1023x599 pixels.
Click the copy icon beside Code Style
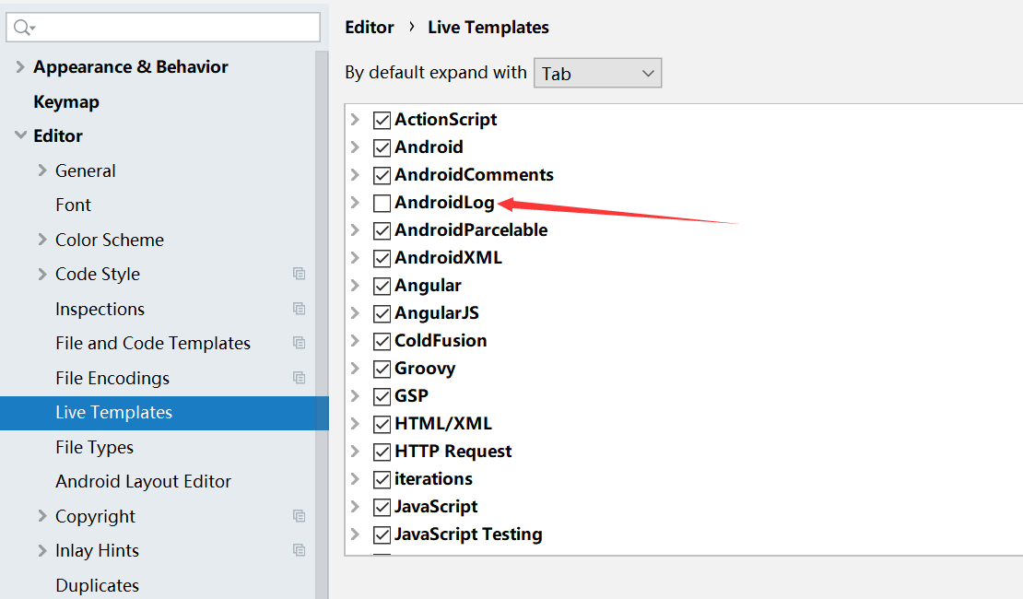coord(299,274)
